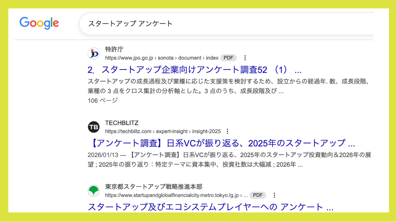Open the three-dot menu for TECHBLITZ result
This screenshot has width=396, height=222.
(x=227, y=131)
